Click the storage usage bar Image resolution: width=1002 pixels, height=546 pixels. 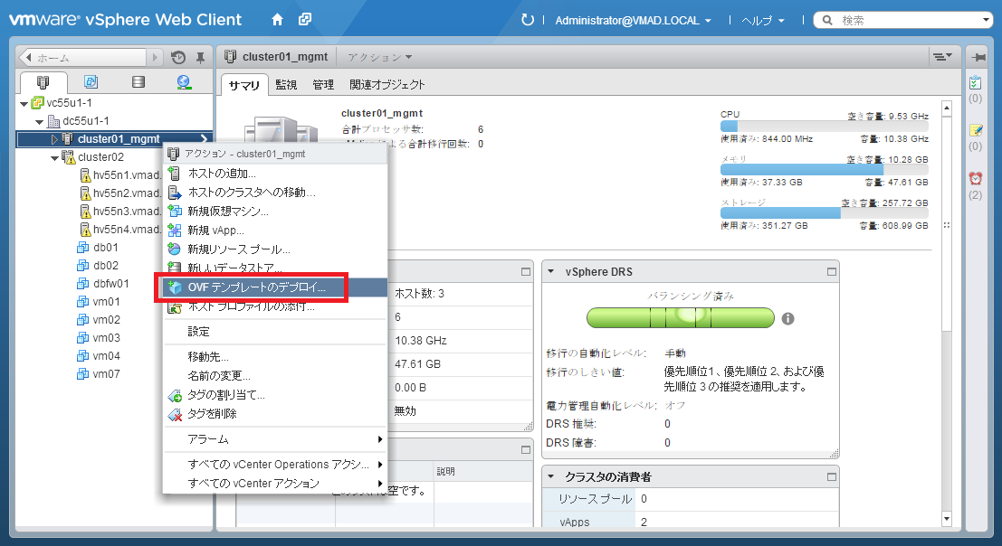(825, 213)
